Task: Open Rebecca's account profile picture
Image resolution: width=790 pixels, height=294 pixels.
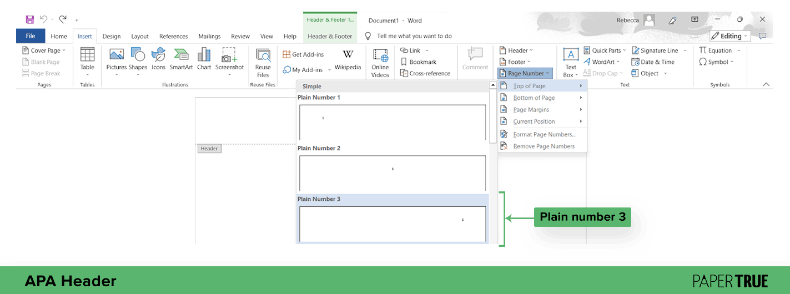Action: (649, 20)
